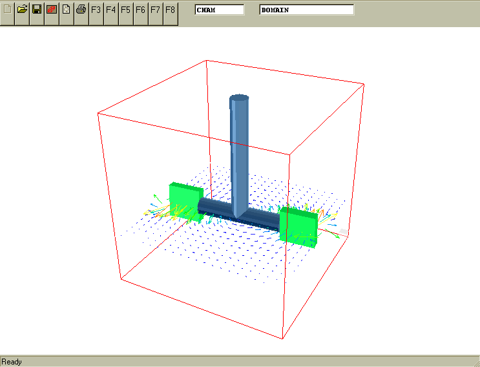This screenshot has width=480, height=367.
Task: Click the red toolbar icon
Action: (52, 10)
